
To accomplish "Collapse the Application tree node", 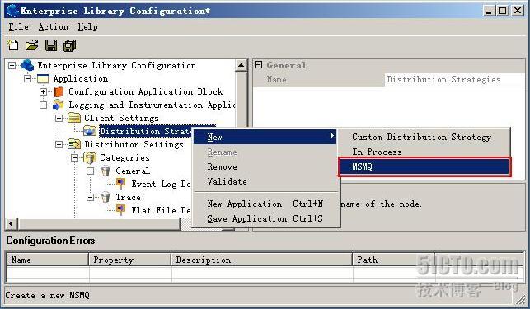I will click(27, 79).
